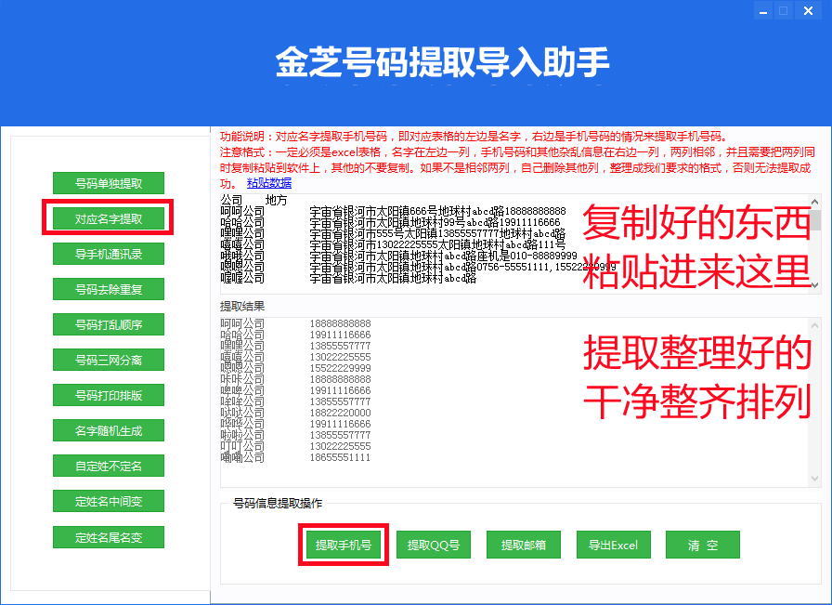Switch to 号码去除重复 function

pyautogui.click(x=109, y=289)
